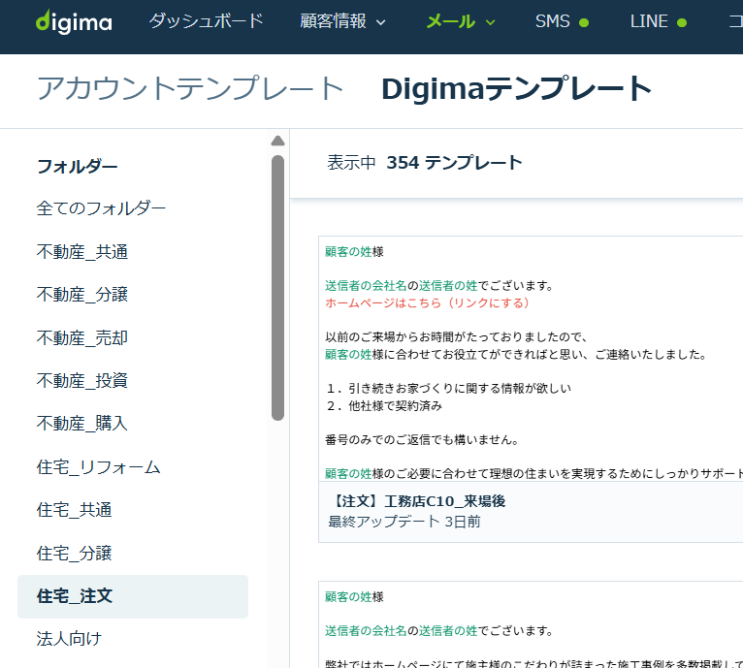Image resolution: width=743 pixels, height=668 pixels.
Task: Select 全てのフォルダー in the folder list
Action: (101, 208)
